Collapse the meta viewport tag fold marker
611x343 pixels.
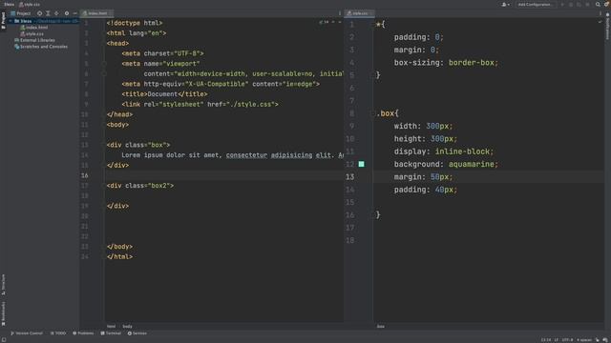[x=104, y=64]
